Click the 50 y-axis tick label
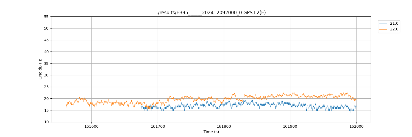This screenshot has height=137, width=412. pyautogui.click(x=46, y=28)
